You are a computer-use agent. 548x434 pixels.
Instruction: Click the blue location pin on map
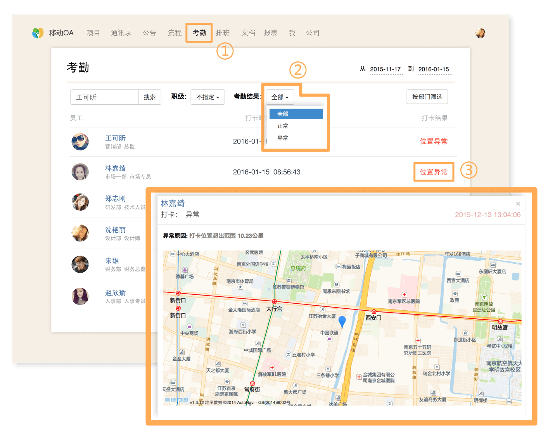click(x=342, y=322)
